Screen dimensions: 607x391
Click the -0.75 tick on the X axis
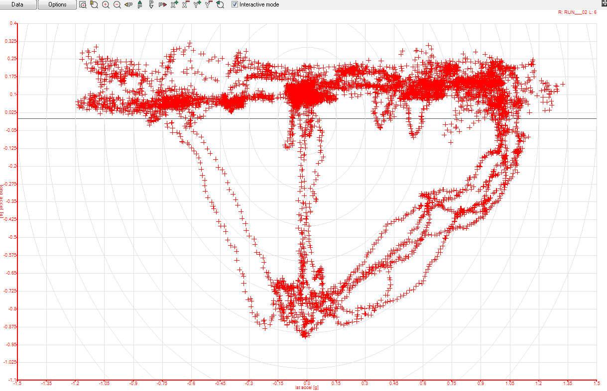162,384
